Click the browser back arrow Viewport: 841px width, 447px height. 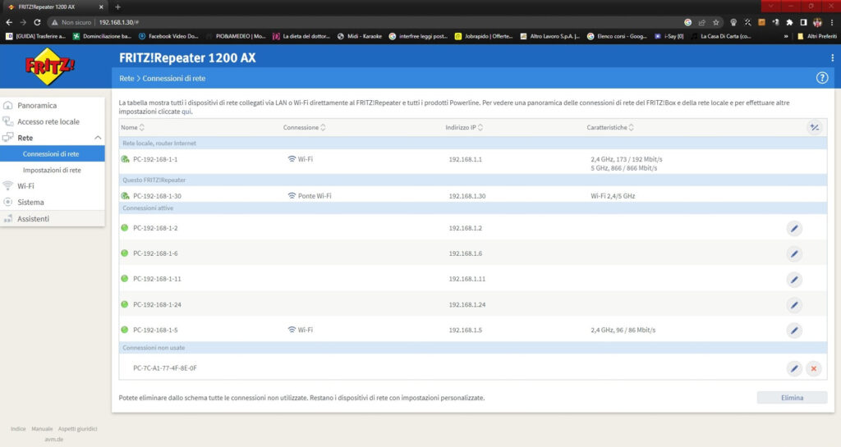(x=9, y=22)
